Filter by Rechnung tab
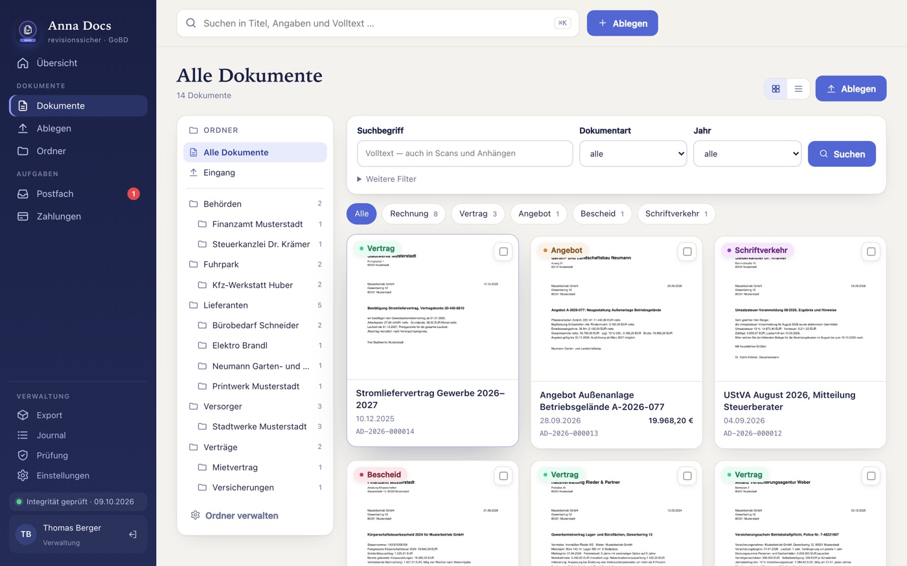The width and height of the screenshot is (907, 566). [414, 213]
